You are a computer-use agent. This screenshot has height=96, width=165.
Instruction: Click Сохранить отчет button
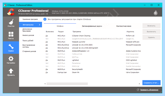pos(151,83)
